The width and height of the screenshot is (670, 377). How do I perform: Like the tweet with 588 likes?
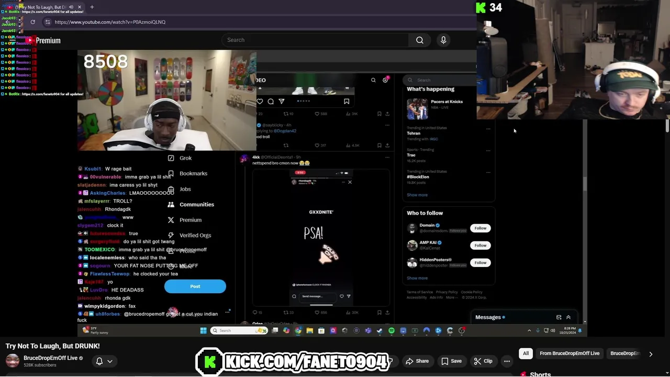click(321, 114)
